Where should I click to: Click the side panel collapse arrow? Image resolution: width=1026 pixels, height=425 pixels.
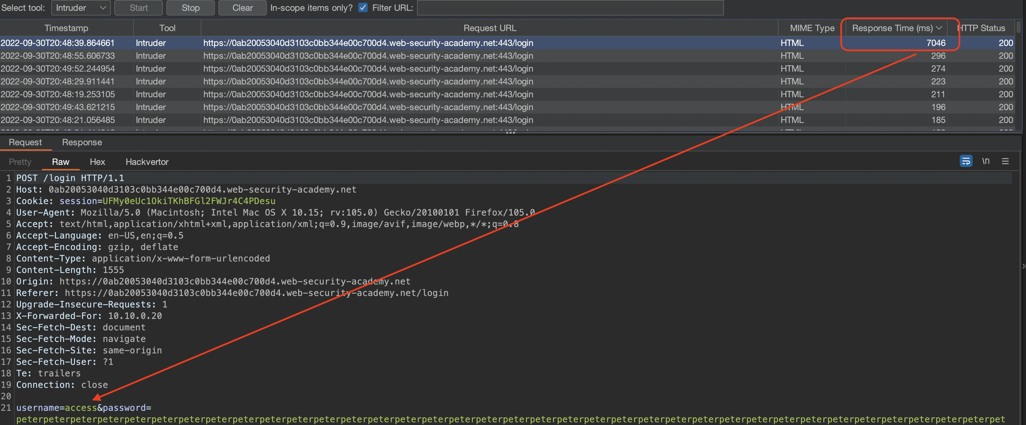pos(1023,266)
